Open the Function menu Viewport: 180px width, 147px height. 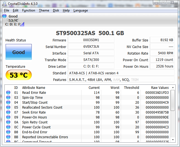29,10
